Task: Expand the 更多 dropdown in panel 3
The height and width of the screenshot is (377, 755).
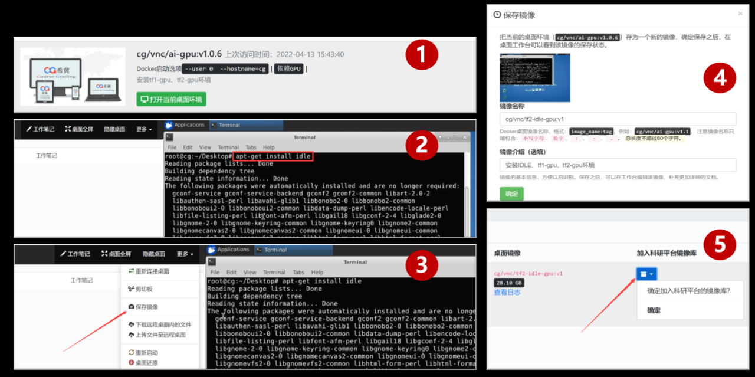Action: point(185,254)
